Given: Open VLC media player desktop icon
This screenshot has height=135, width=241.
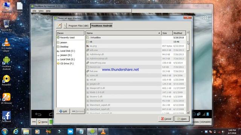Looking at the screenshot, I should click(6, 45).
